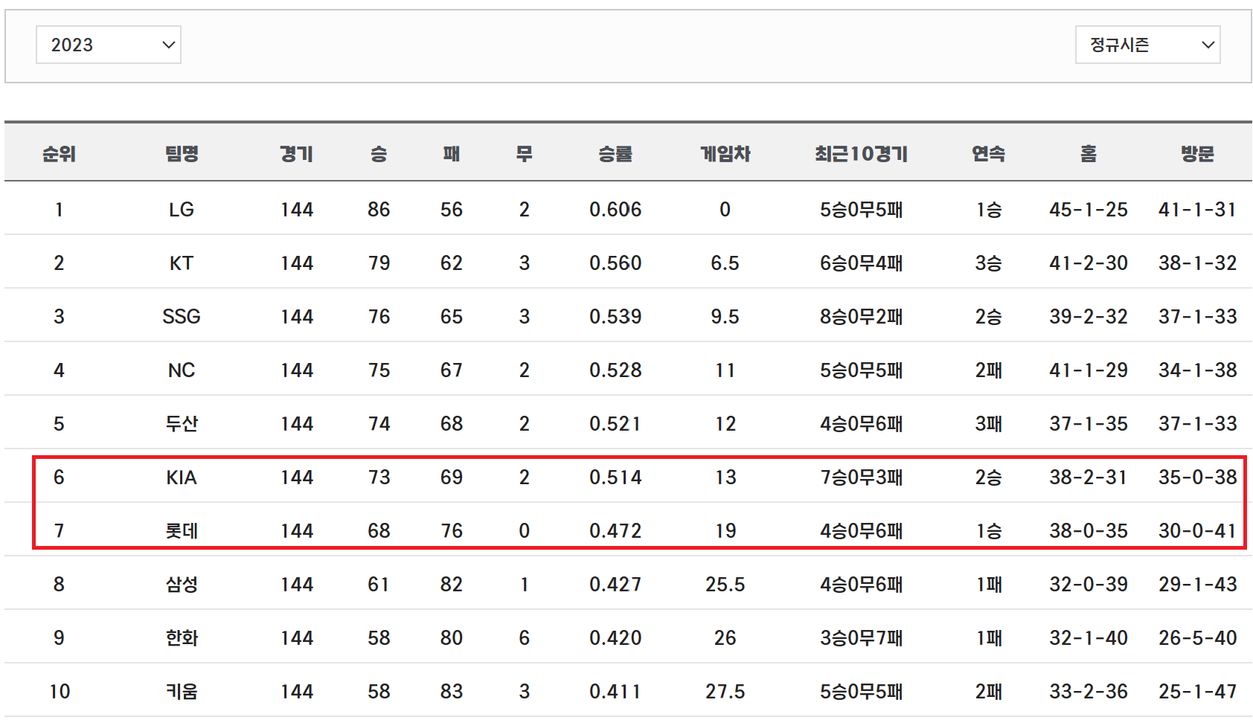Click KT's recent record 6승0무4패
1253x720 pixels.
(x=861, y=263)
